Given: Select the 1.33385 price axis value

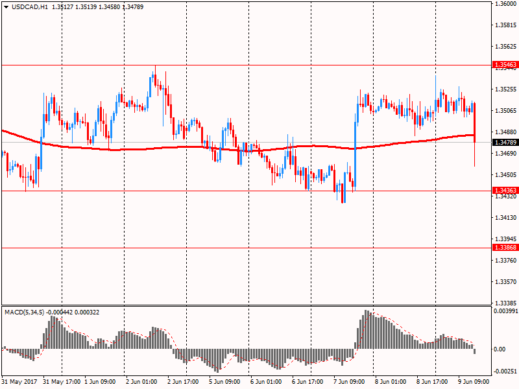Looking at the screenshot, I should [506, 303].
